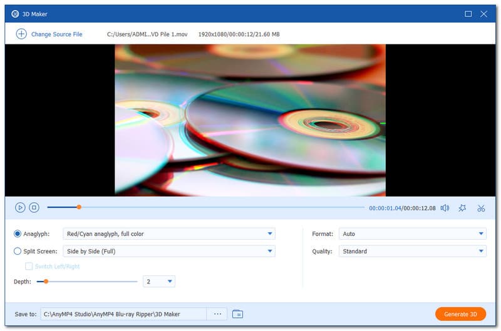The width and height of the screenshot is (501, 331).
Task: Click the Save to path field
Action: (123, 314)
